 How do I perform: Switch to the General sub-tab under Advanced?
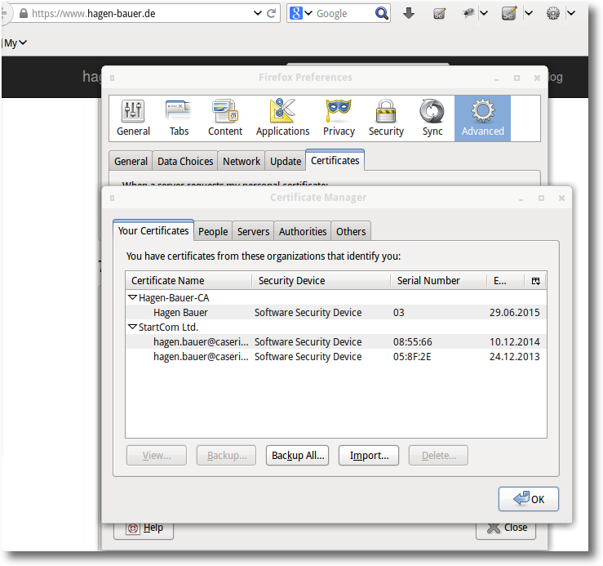131,162
